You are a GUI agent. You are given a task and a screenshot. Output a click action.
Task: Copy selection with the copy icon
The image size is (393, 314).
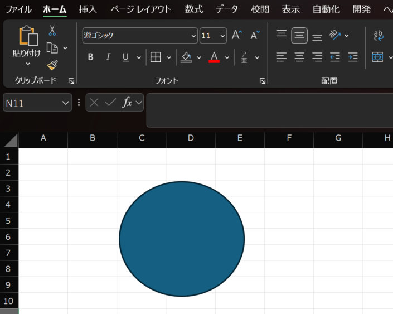point(52,48)
